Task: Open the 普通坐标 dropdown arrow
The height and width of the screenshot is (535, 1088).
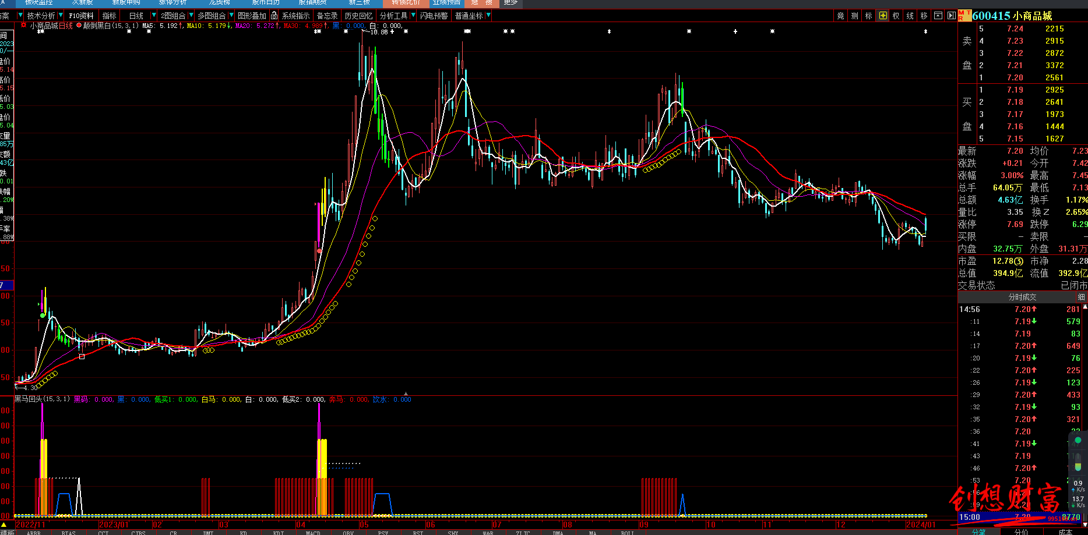Action: coord(488,16)
